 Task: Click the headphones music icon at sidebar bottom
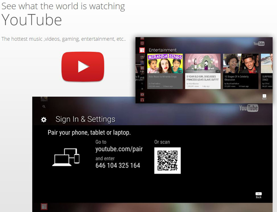(x=142, y=100)
